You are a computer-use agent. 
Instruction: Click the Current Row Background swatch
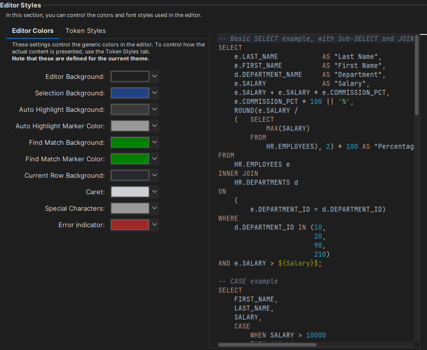tap(130, 175)
